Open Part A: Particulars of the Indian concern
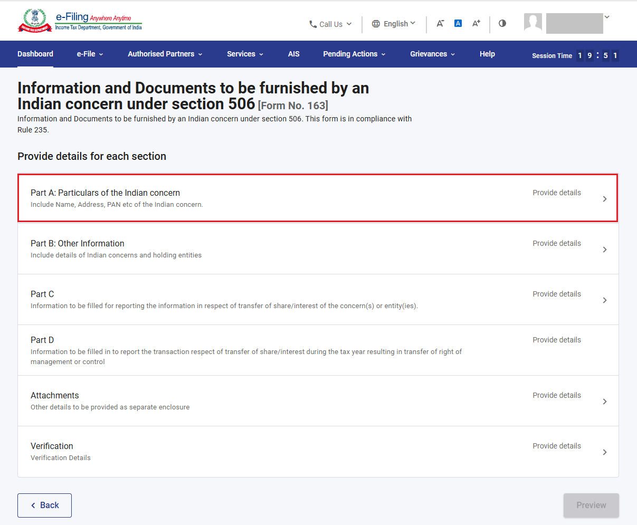Viewport: 637px width, 525px height. (318, 198)
